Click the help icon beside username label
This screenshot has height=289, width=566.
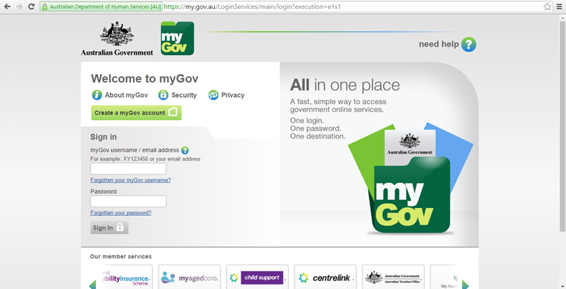click(x=185, y=150)
